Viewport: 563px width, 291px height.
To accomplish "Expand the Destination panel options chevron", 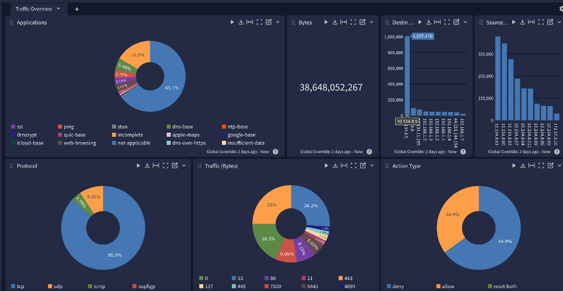I will pyautogui.click(x=465, y=22).
